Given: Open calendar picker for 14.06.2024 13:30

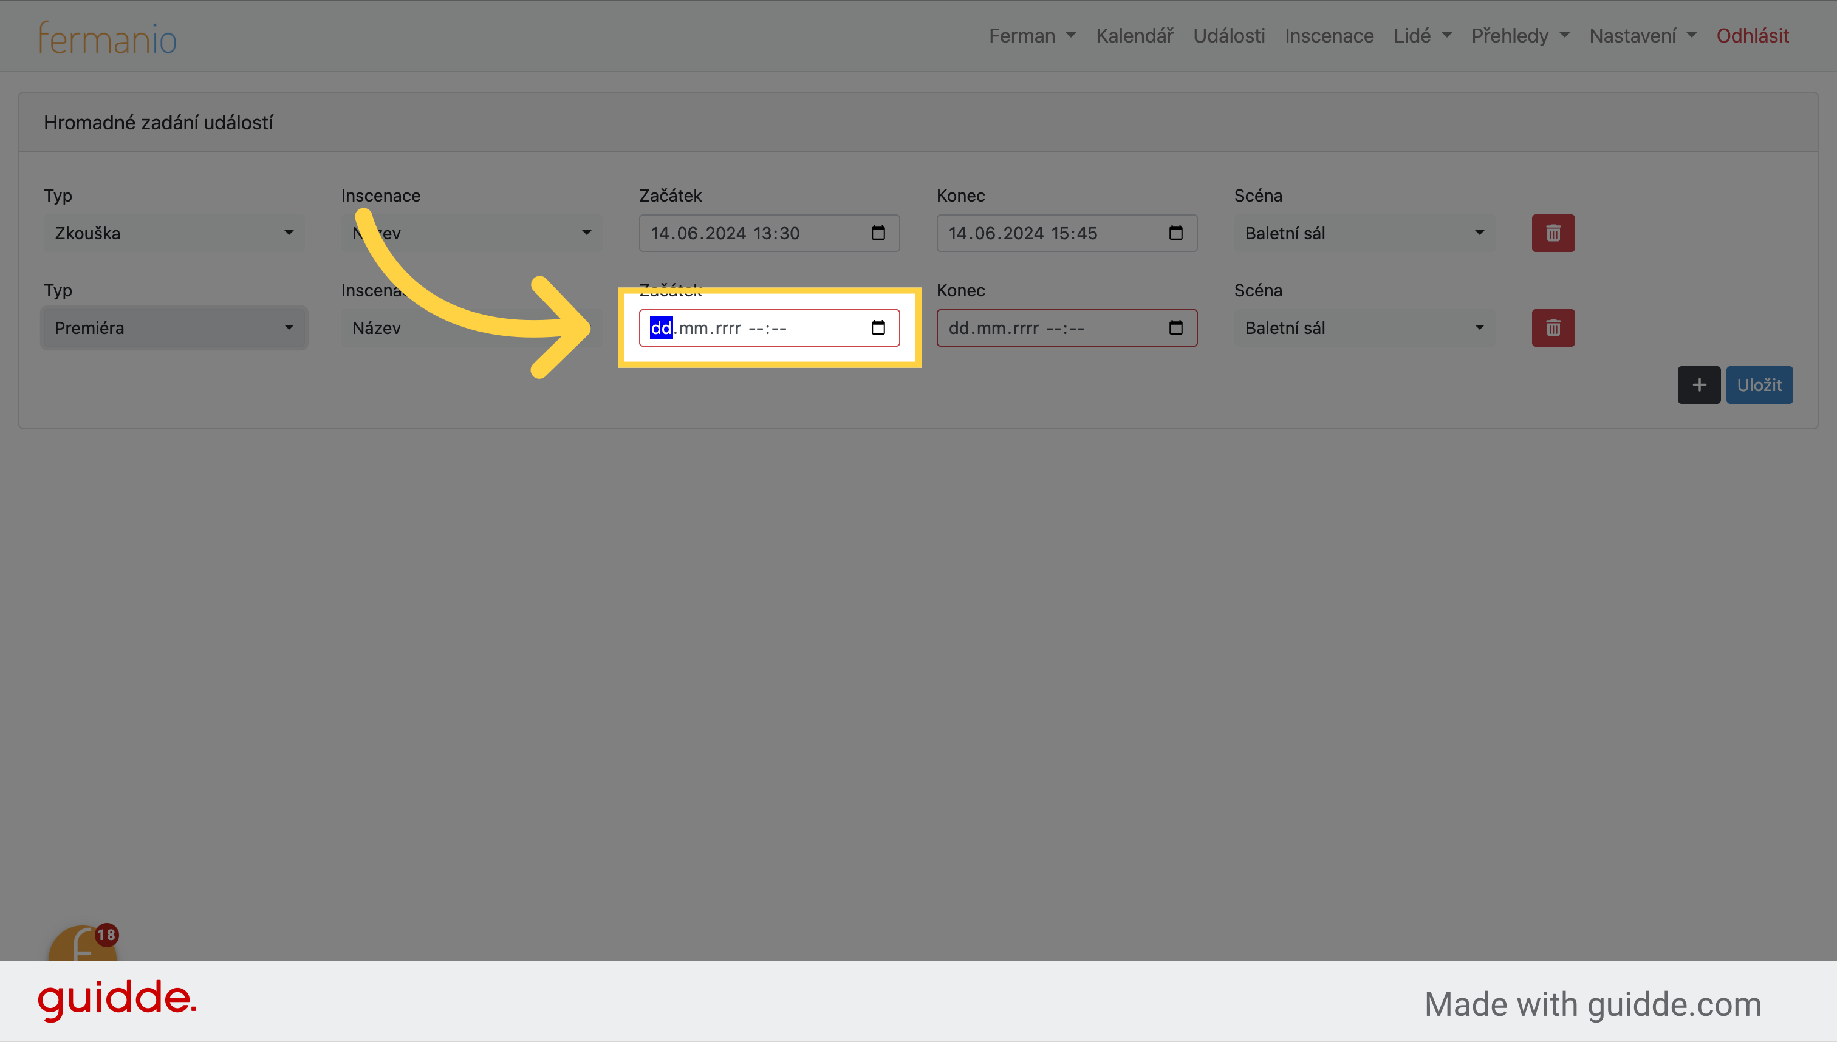Looking at the screenshot, I should tap(878, 233).
